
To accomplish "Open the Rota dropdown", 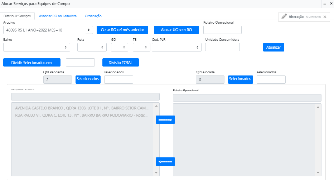I will pos(92,47).
